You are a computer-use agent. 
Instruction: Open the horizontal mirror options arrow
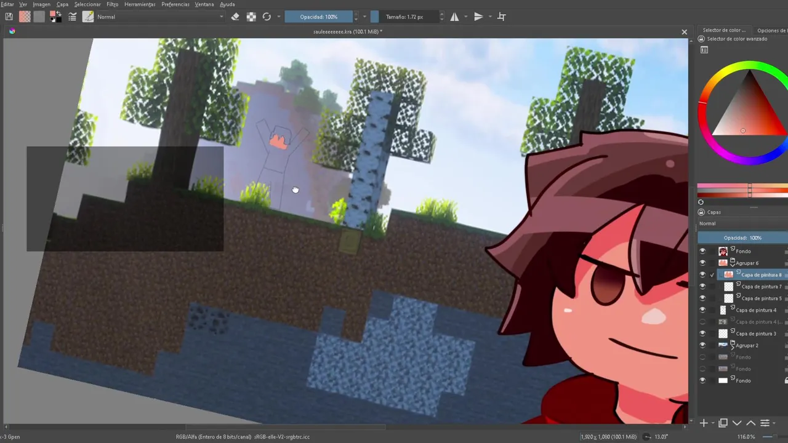(465, 17)
